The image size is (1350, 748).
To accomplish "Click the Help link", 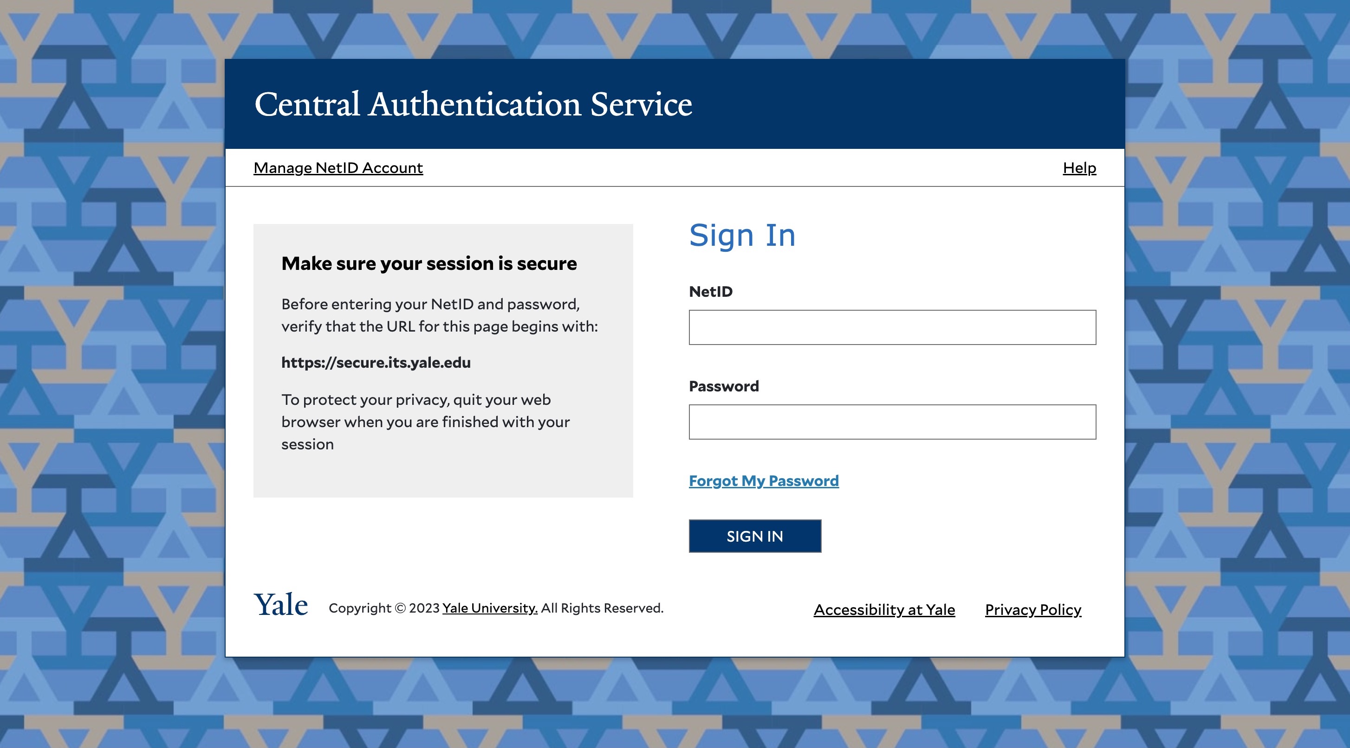I will tap(1078, 167).
